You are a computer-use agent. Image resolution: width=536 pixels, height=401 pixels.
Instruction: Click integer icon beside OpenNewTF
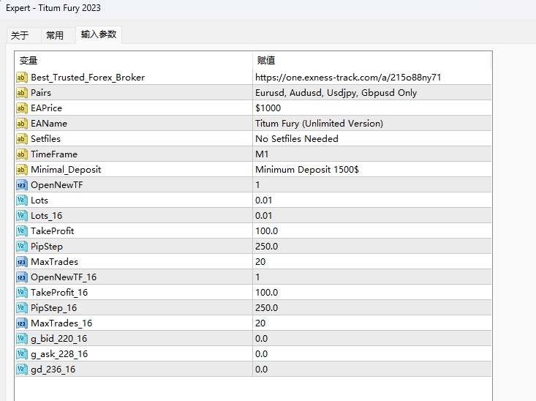[21, 185]
